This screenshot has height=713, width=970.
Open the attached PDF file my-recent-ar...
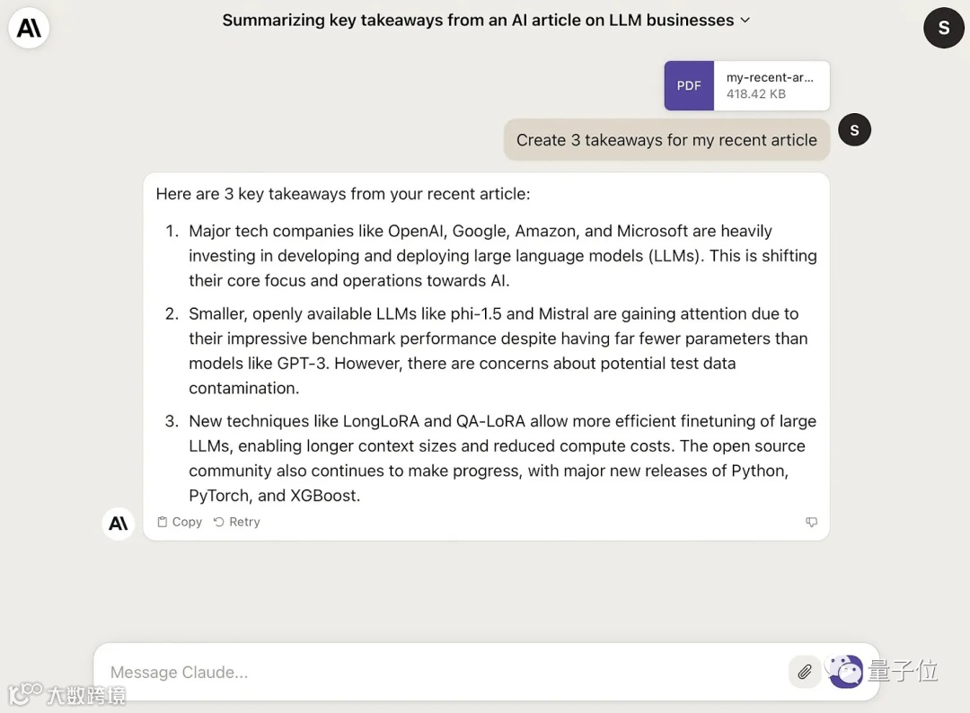point(746,86)
